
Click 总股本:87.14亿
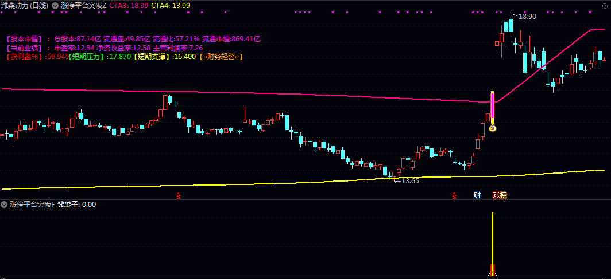(x=78, y=39)
